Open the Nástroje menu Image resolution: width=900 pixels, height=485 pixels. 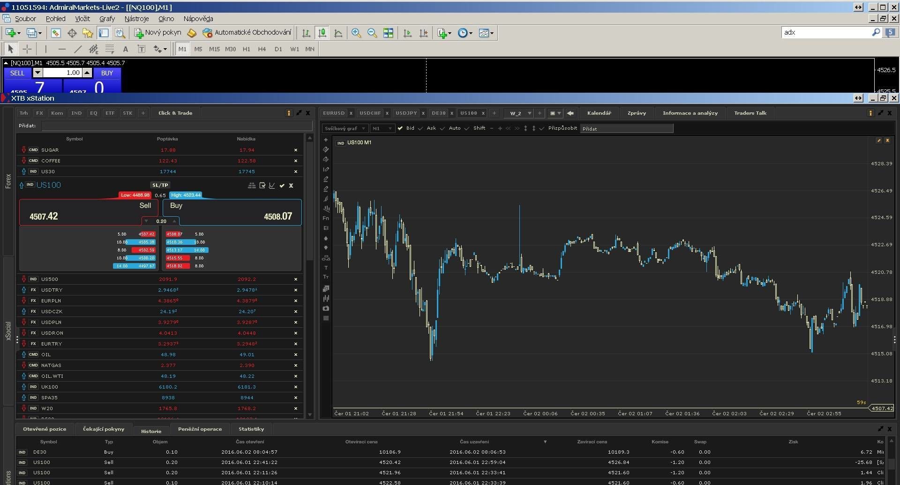point(136,19)
